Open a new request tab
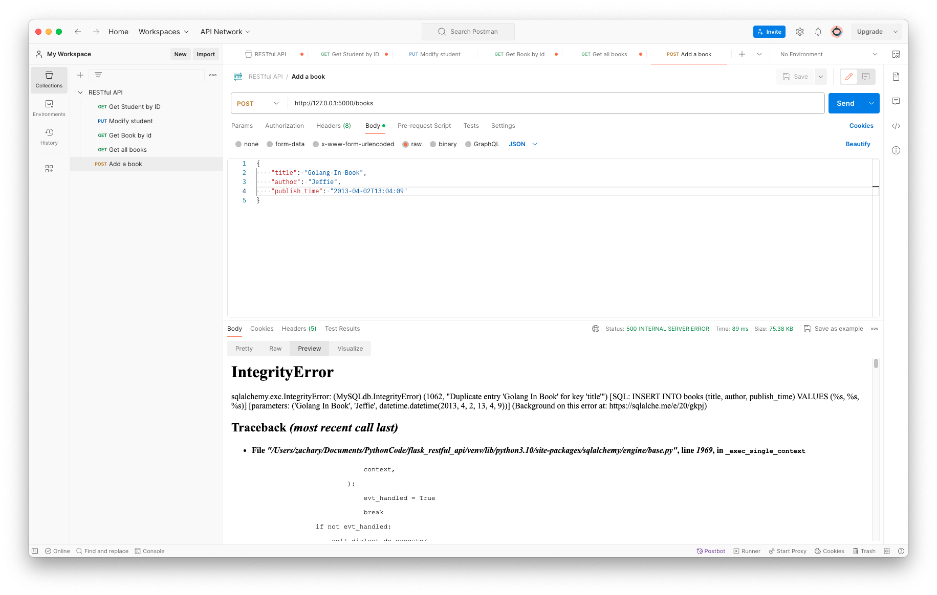This screenshot has height=595, width=937. pos(742,54)
